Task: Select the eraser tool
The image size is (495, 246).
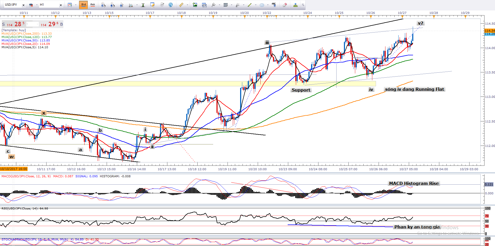Action: tap(285, 5)
